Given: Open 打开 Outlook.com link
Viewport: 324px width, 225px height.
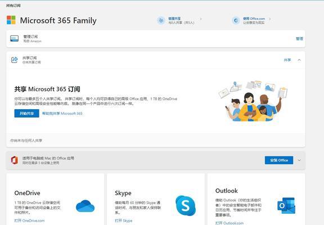Looking at the screenshot, I should 229,223.
